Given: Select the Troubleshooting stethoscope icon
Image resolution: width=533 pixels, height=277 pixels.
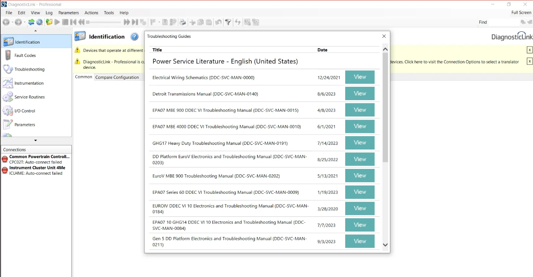Looking at the screenshot, I should tap(8, 69).
